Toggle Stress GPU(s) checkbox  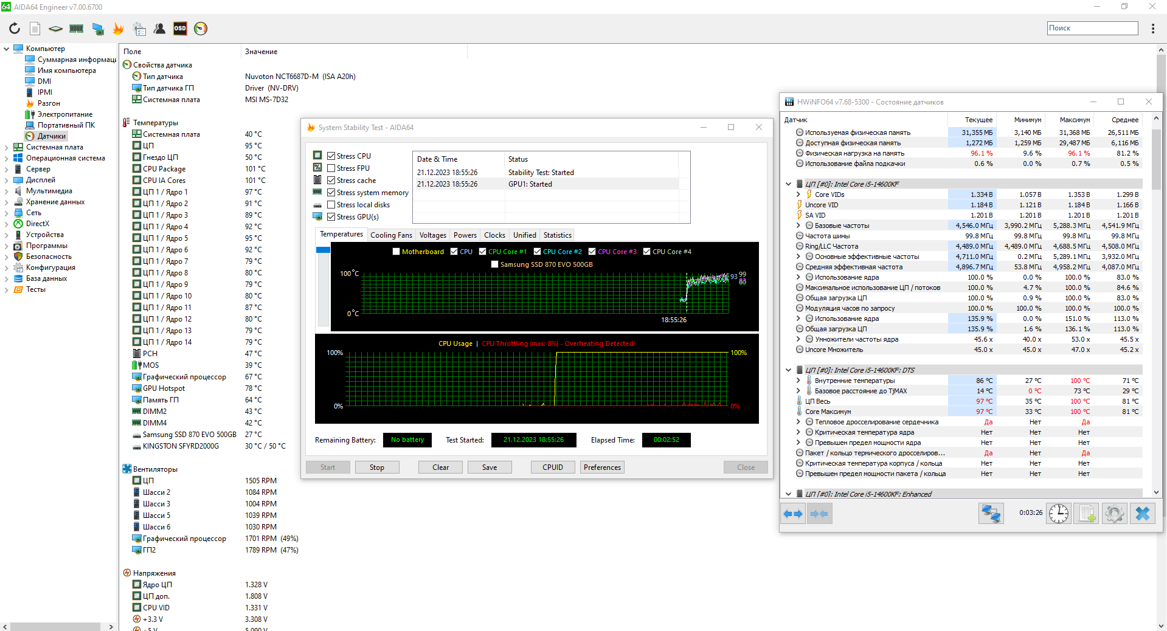[x=331, y=217]
